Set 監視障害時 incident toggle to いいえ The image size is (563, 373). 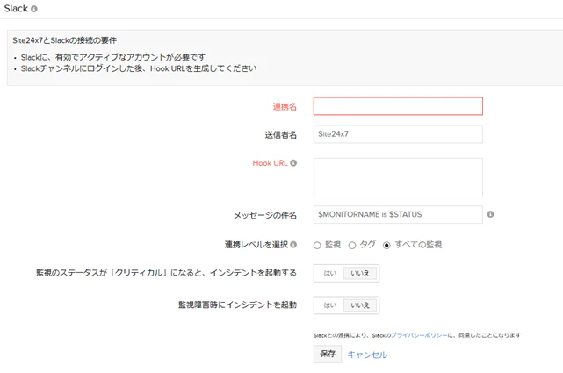[360, 305]
